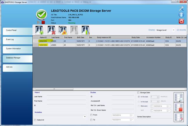Switch to the Database Manager tab
The height and width of the screenshot is (126, 188).
coord(18,59)
